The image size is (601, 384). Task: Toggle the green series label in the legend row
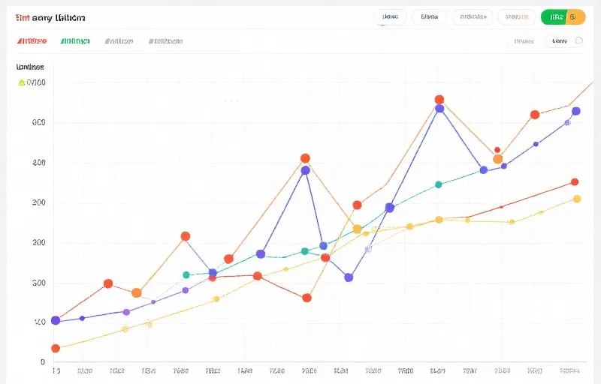(74, 41)
